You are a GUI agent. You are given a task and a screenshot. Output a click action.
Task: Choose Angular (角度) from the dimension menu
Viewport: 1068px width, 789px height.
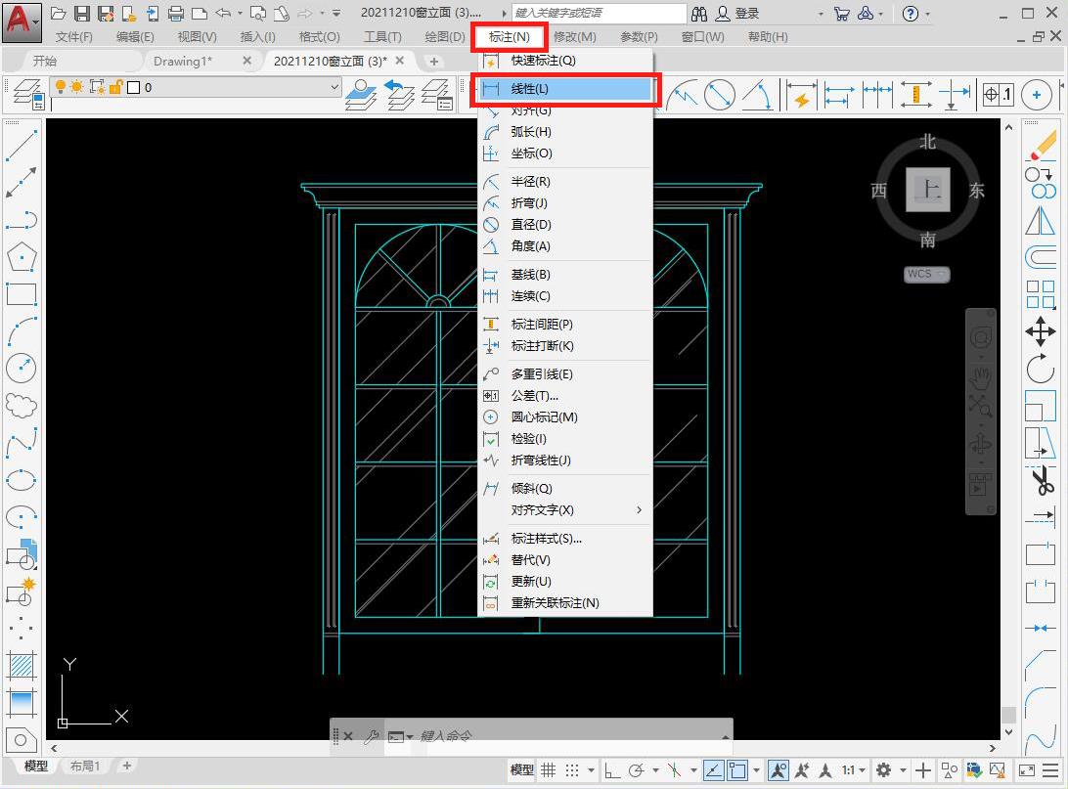(564, 246)
